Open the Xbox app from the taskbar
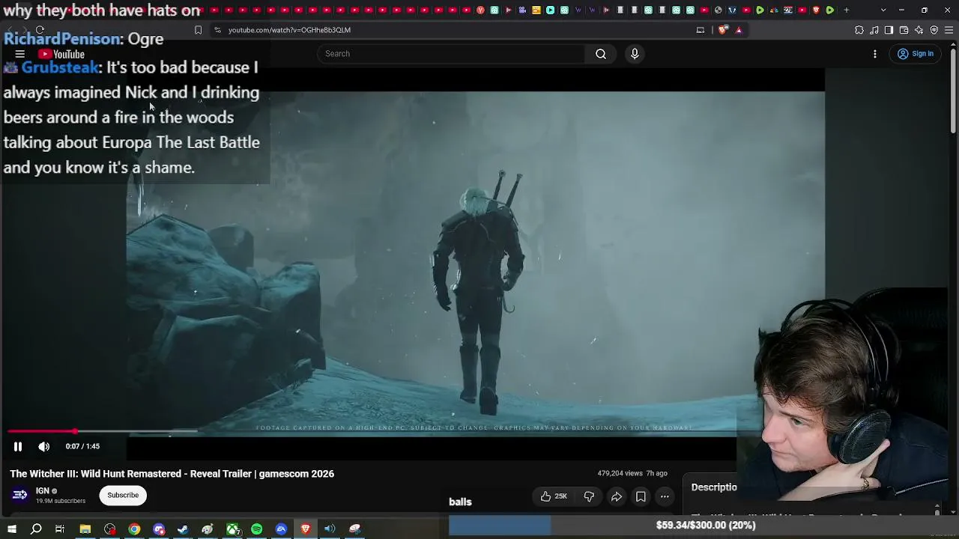This screenshot has height=539, width=959. [233, 529]
